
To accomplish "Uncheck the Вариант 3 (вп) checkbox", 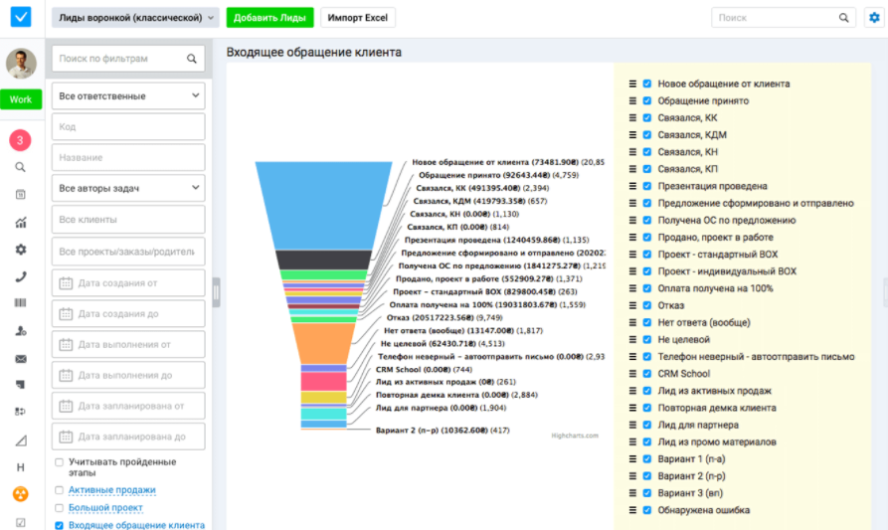I will tap(646, 493).
